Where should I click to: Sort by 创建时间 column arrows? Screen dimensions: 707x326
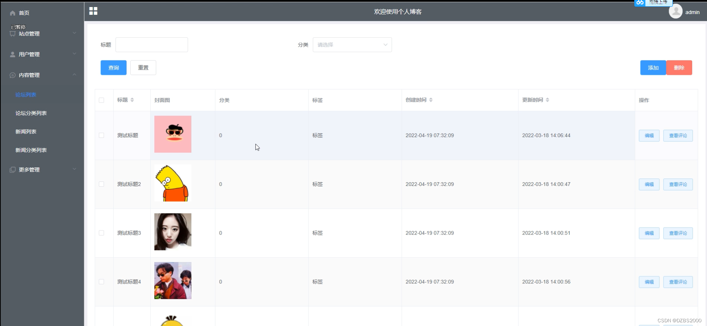[x=431, y=100]
